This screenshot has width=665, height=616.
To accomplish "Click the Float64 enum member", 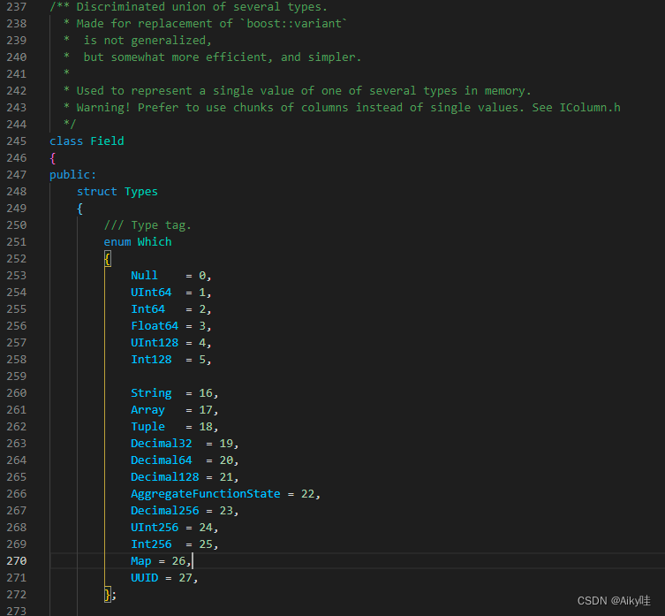I will [155, 326].
